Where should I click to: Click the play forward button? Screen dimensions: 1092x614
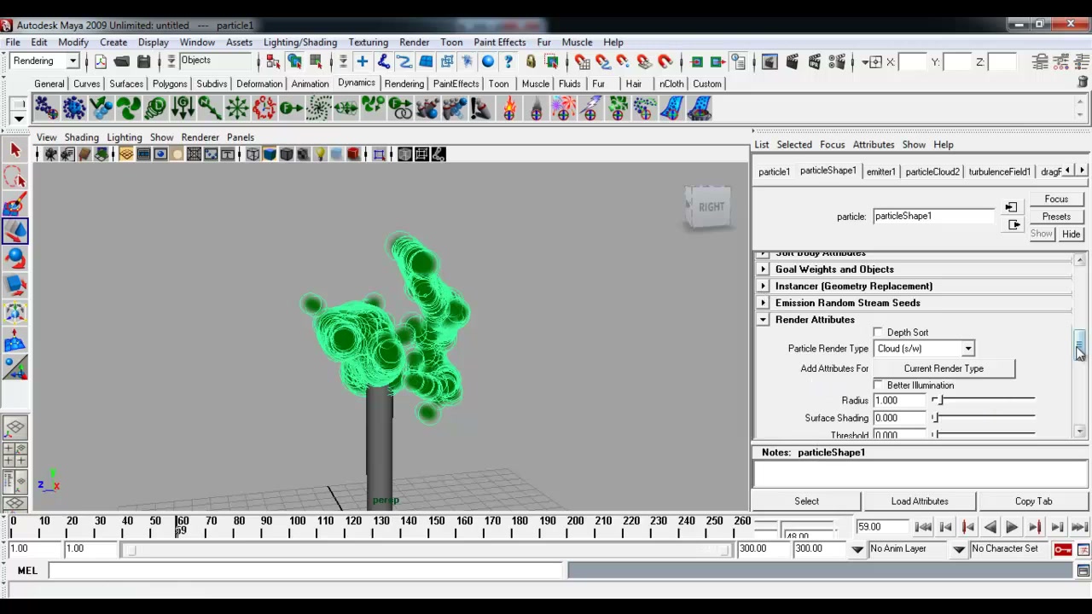click(x=1012, y=527)
